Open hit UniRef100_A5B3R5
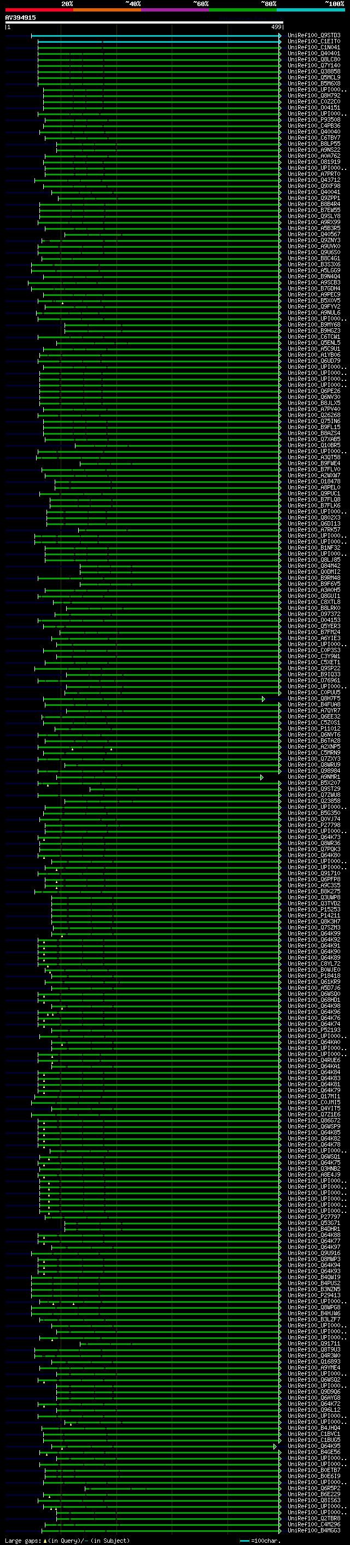 coord(313,229)
